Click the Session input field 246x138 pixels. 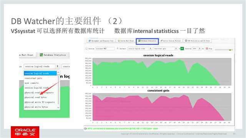coord(105,49)
